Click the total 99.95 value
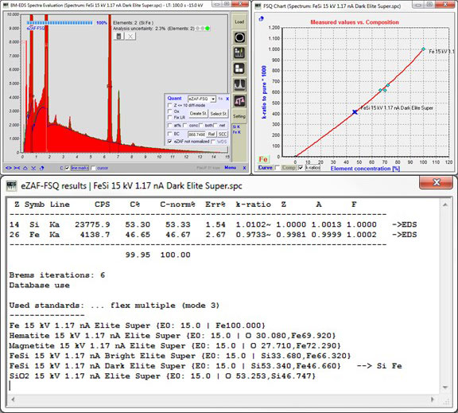Viewport: 458px width, 413px height. [x=138, y=255]
